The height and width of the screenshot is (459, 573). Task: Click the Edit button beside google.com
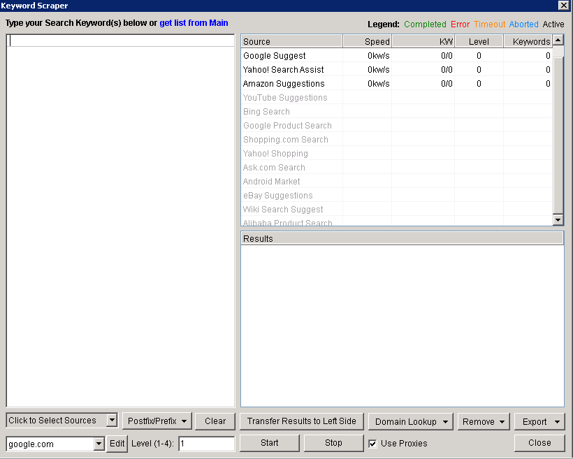(x=117, y=444)
